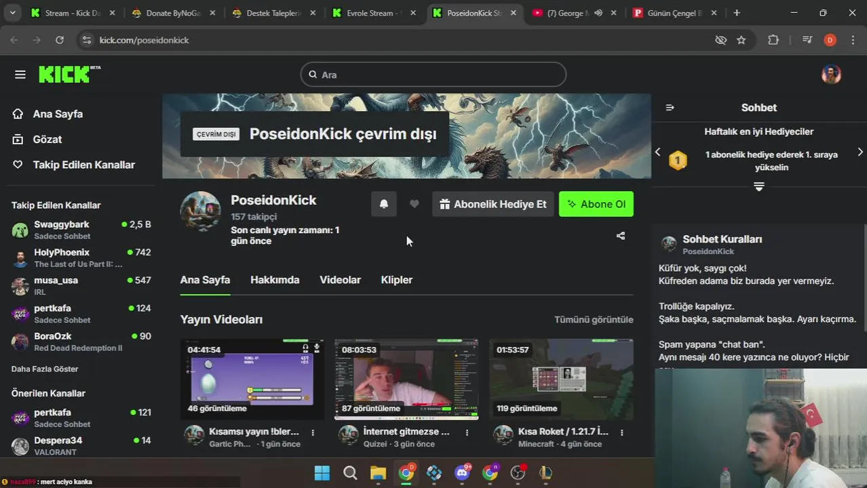
Task: Open the browser tab list dropdown
Action: click(12, 13)
